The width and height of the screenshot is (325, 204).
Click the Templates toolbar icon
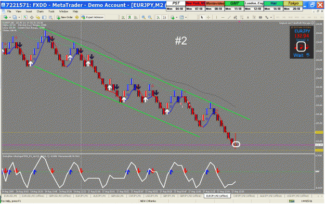click(181, 17)
